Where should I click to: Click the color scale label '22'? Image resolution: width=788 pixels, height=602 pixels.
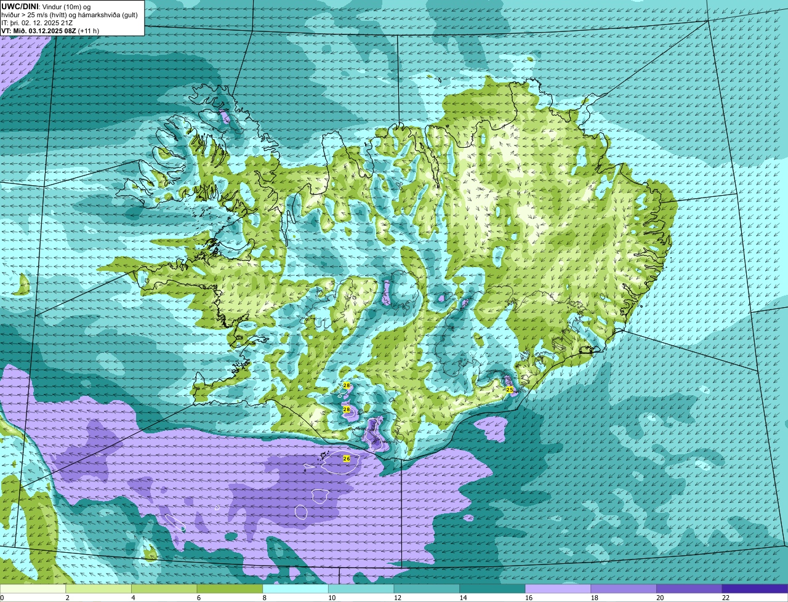click(x=726, y=598)
